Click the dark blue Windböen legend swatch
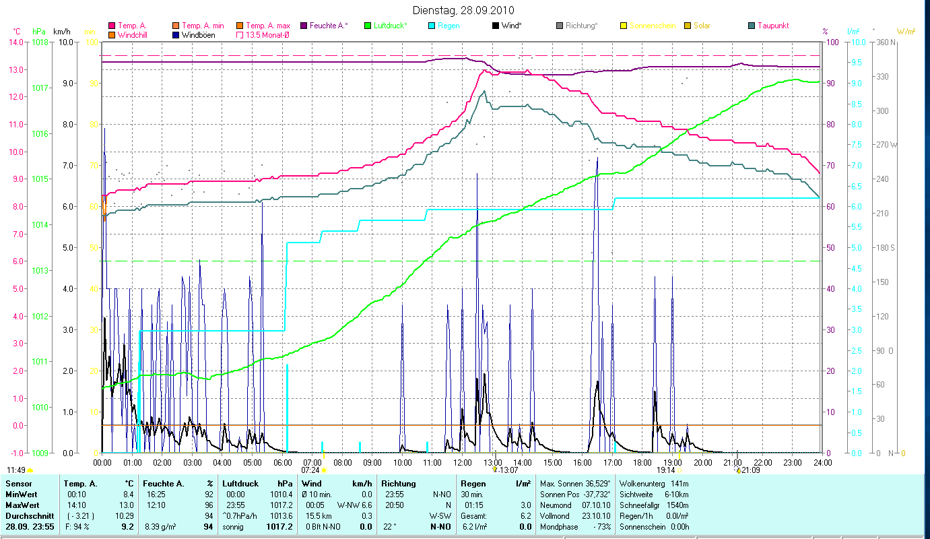Image resolution: width=930 pixels, height=539 pixels. pos(176,35)
